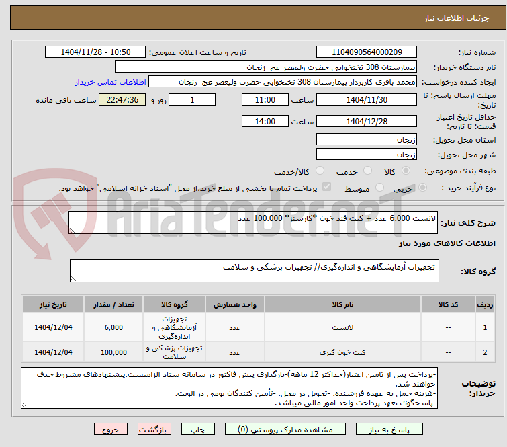Screen dimensions: 507x447
Task: Select the کالا/خدمت radio button
Action: pos(320,171)
